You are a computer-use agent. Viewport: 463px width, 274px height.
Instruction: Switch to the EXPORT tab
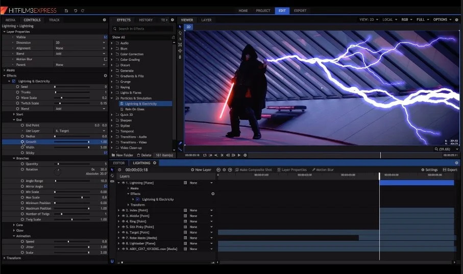(300, 11)
